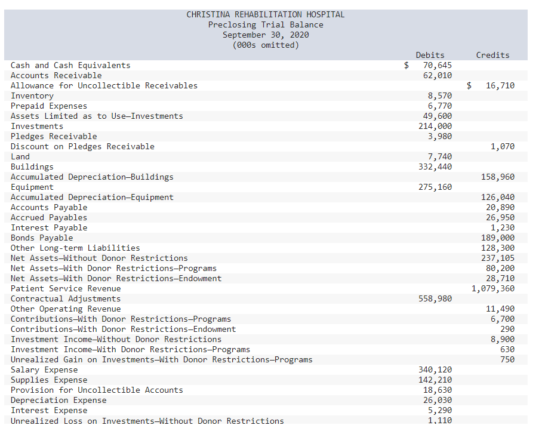Click the debit value 332,440
The width and height of the screenshot is (542, 425).
pyautogui.click(x=435, y=167)
